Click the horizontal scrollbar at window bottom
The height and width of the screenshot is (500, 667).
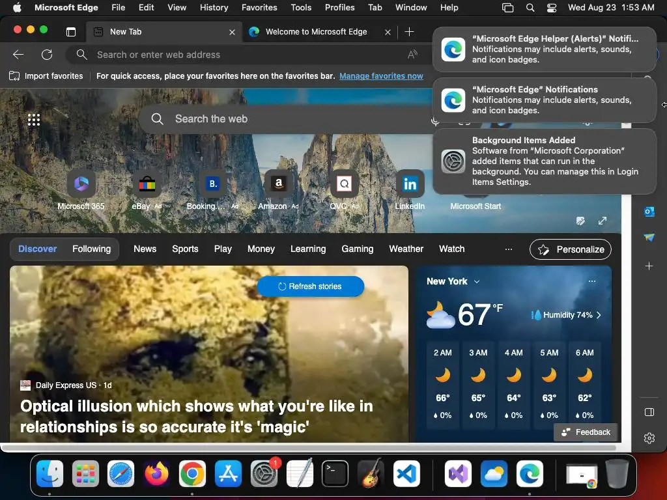pos(308,448)
